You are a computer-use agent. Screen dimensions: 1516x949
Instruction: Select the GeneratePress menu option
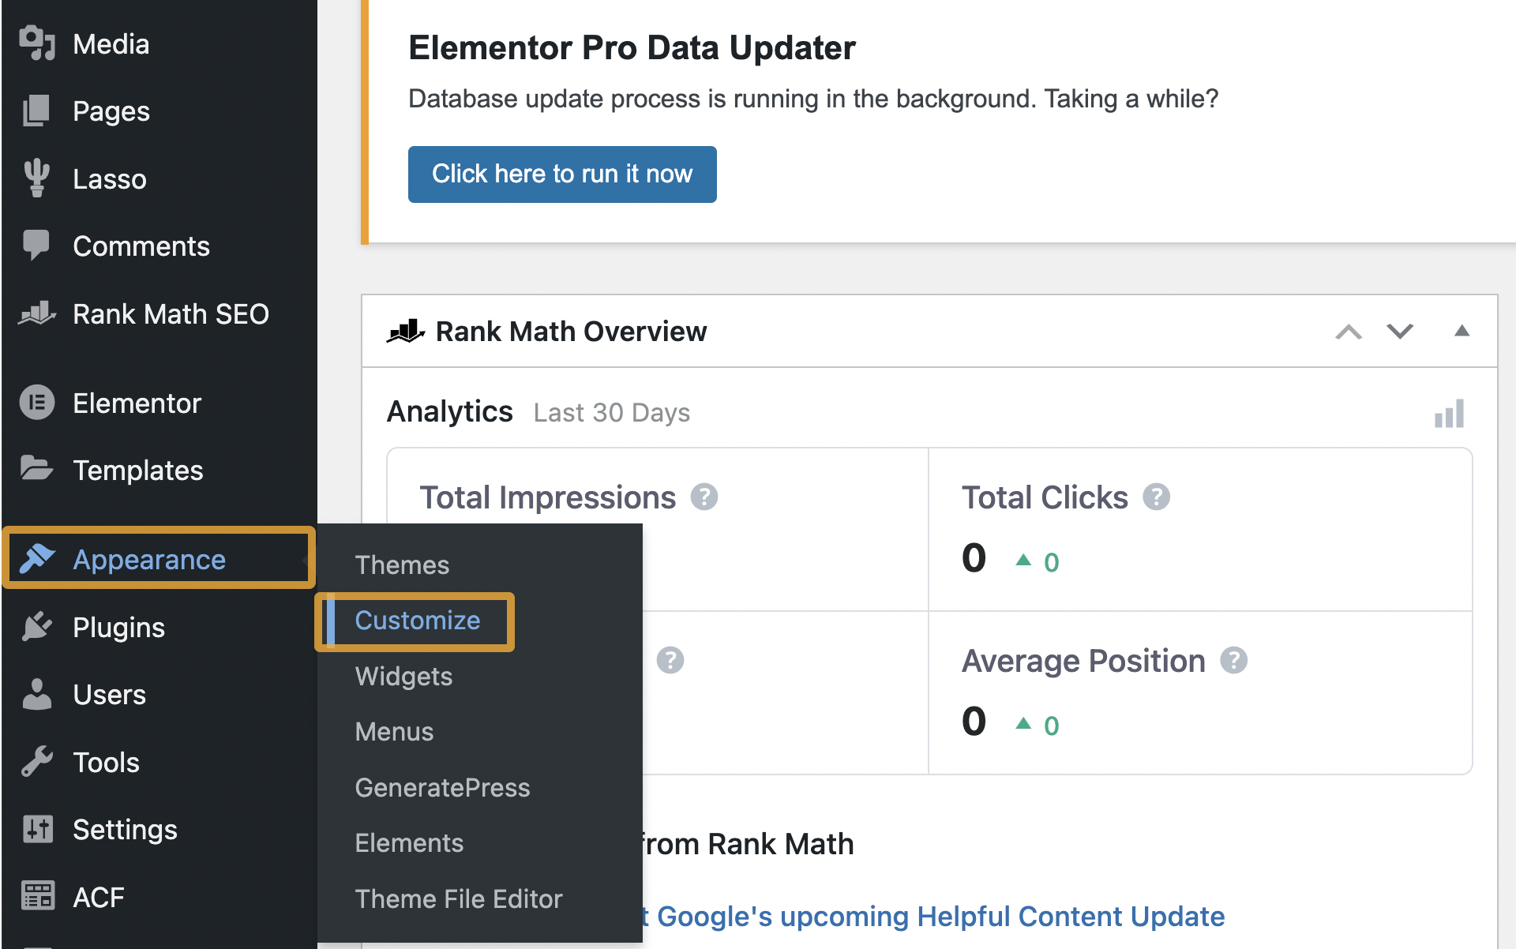click(441, 786)
